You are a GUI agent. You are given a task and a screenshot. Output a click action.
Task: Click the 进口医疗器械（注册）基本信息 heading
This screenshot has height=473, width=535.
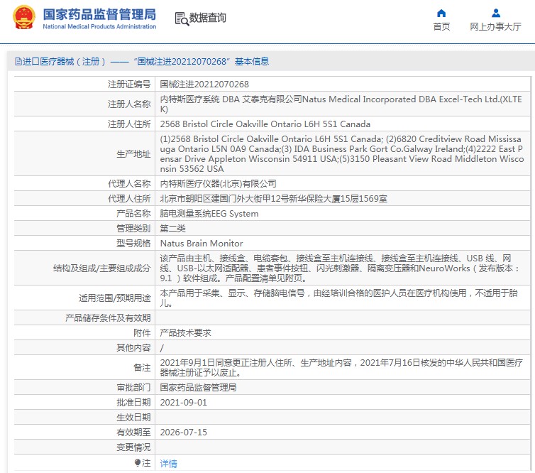pos(142,62)
